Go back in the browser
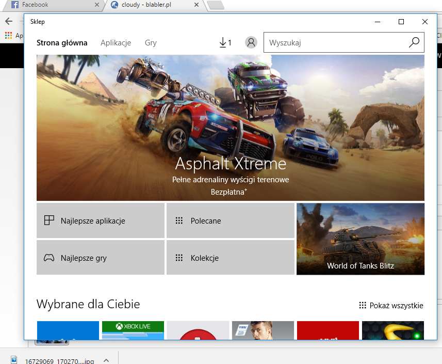 (9, 21)
